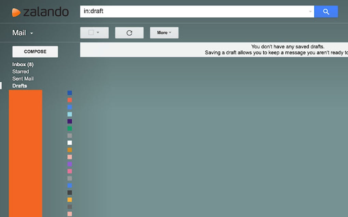Image resolution: width=348 pixels, height=217 pixels.
Task: Click the refresh icon in the toolbar
Action: coord(129,32)
